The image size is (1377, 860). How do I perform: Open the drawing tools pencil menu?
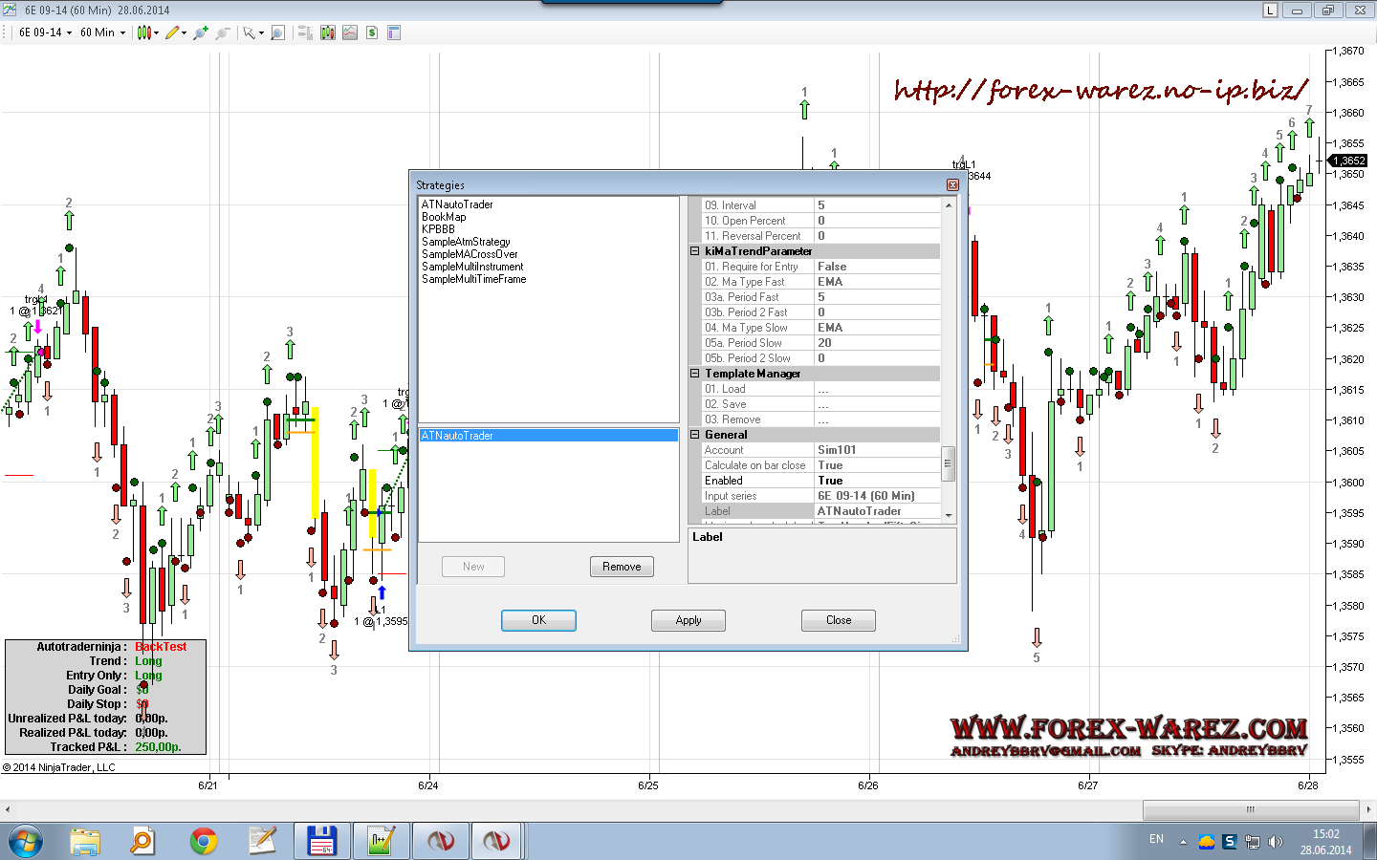(x=175, y=32)
